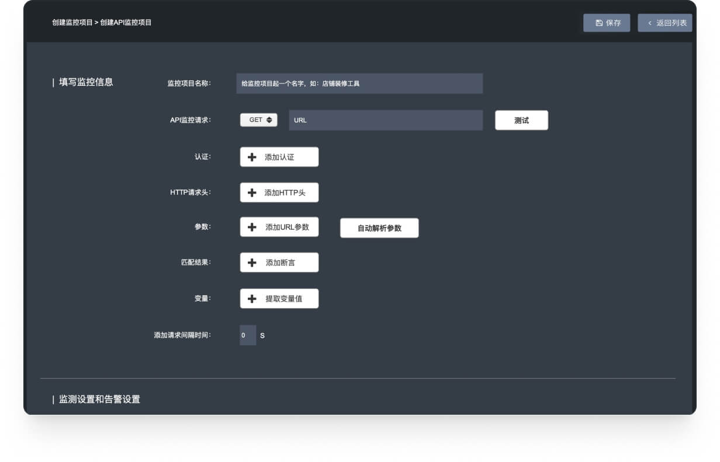Select the request interval seconds field
This screenshot has height=462, width=720.
[x=247, y=335]
